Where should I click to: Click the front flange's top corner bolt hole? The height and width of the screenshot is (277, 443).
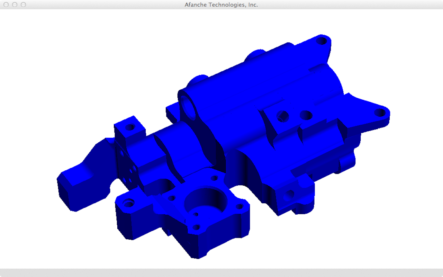215,178
